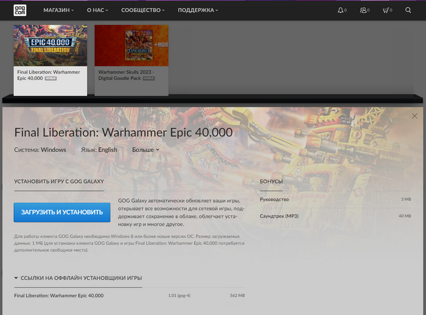Image resolution: width=426 pixels, height=315 pixels.
Task: Change the Система: Windows selection
Action: (40, 150)
